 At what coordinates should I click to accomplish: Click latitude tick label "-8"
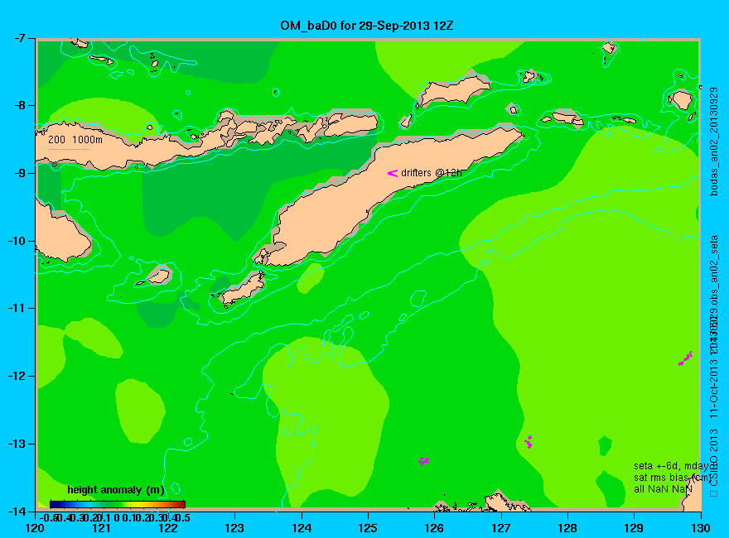point(19,105)
